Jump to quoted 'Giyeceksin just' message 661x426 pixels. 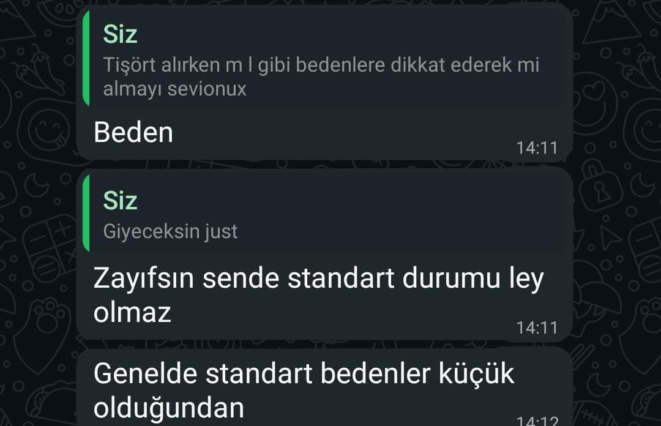pyautogui.click(x=324, y=214)
